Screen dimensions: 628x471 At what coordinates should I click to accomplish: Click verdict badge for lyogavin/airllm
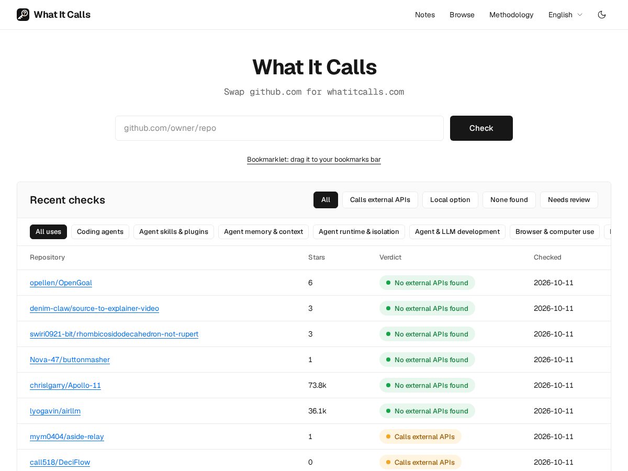click(x=427, y=411)
